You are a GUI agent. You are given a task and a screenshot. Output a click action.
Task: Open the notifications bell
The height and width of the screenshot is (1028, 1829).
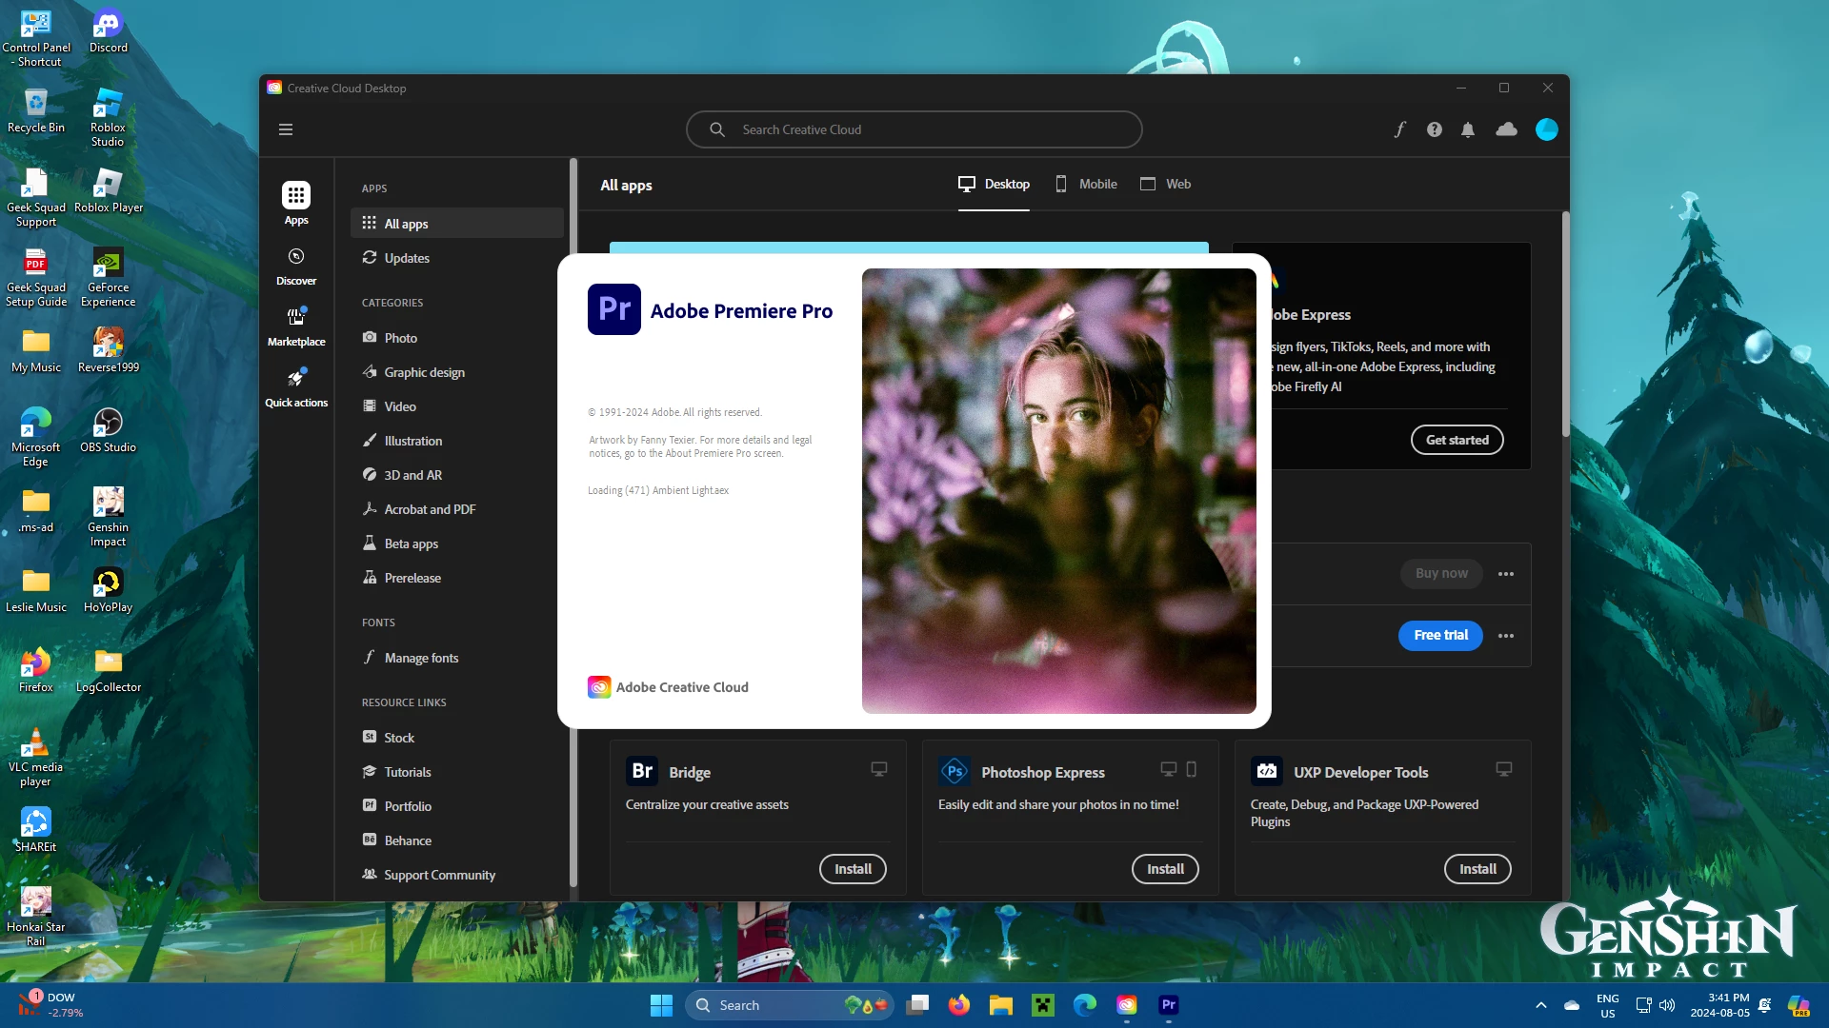pos(1468,129)
